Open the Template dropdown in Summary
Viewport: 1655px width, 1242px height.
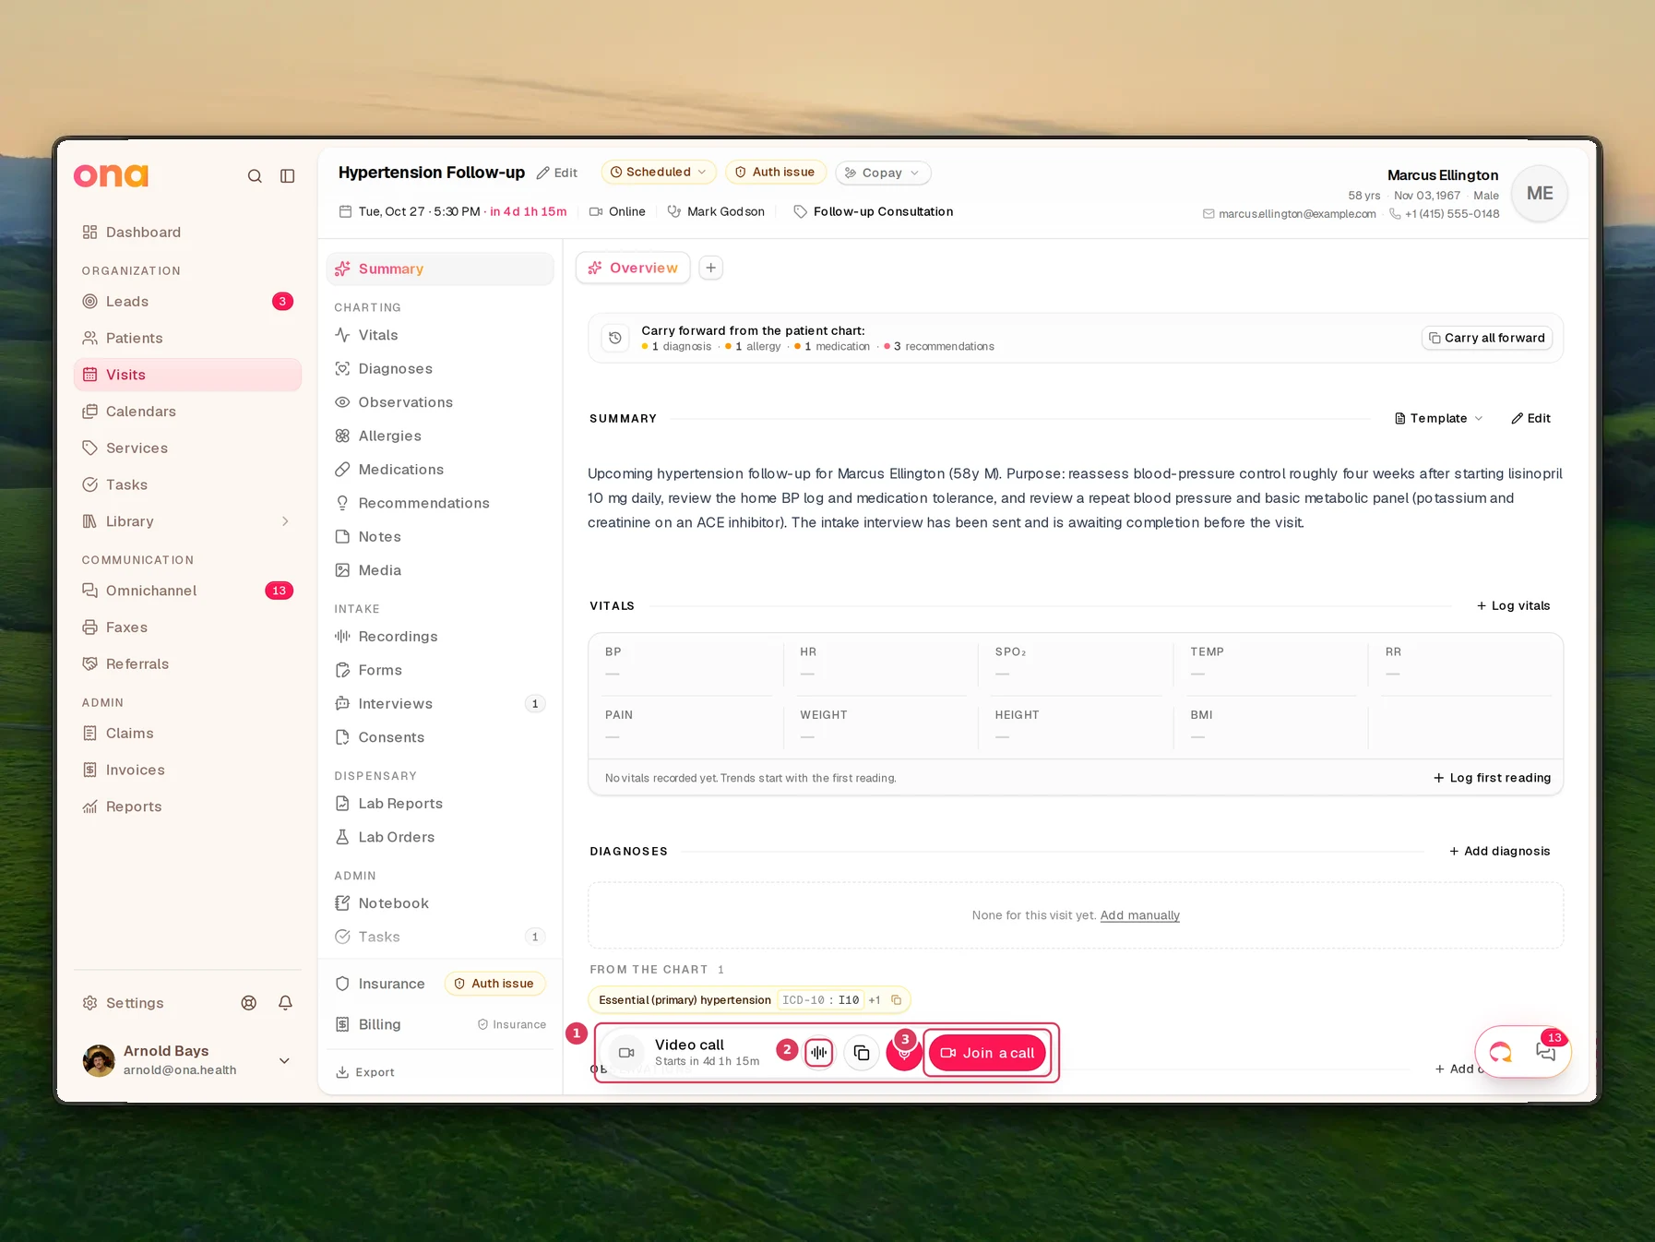coord(1439,418)
